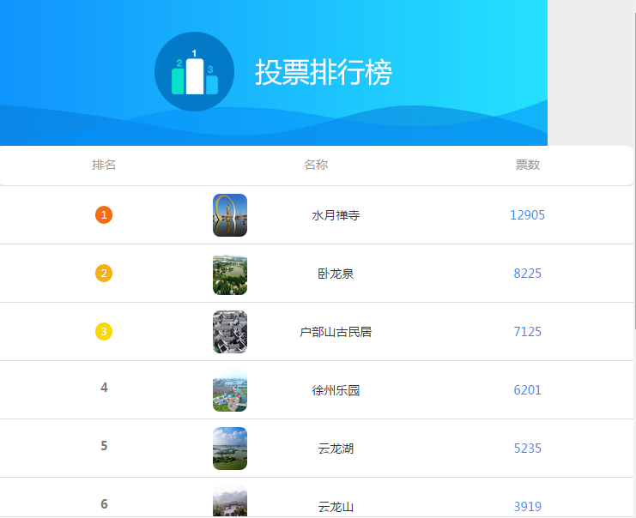Open the 户部山古民居 thumbnail image

(x=230, y=332)
